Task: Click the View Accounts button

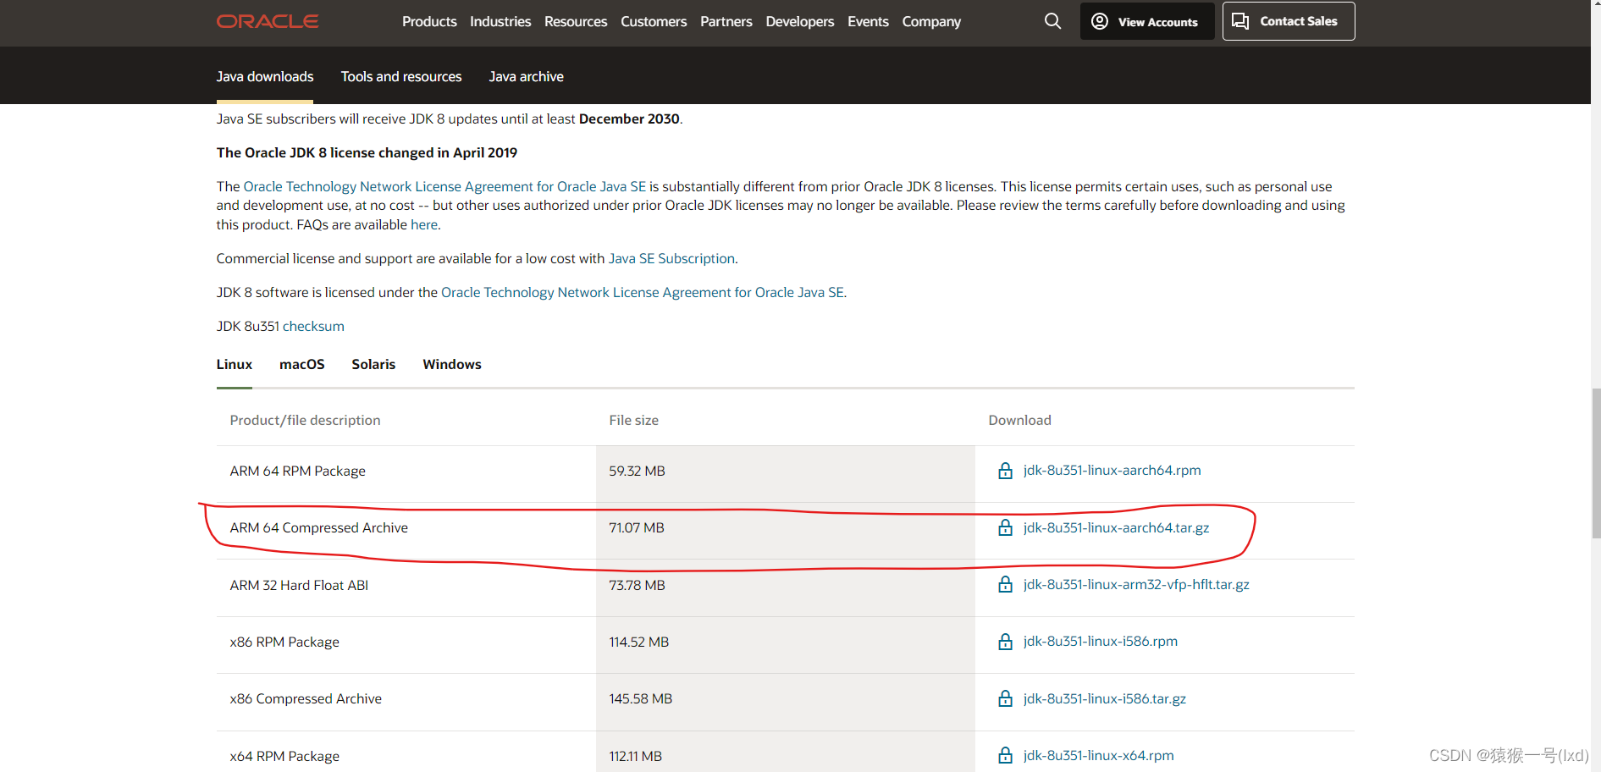Action: tap(1147, 21)
